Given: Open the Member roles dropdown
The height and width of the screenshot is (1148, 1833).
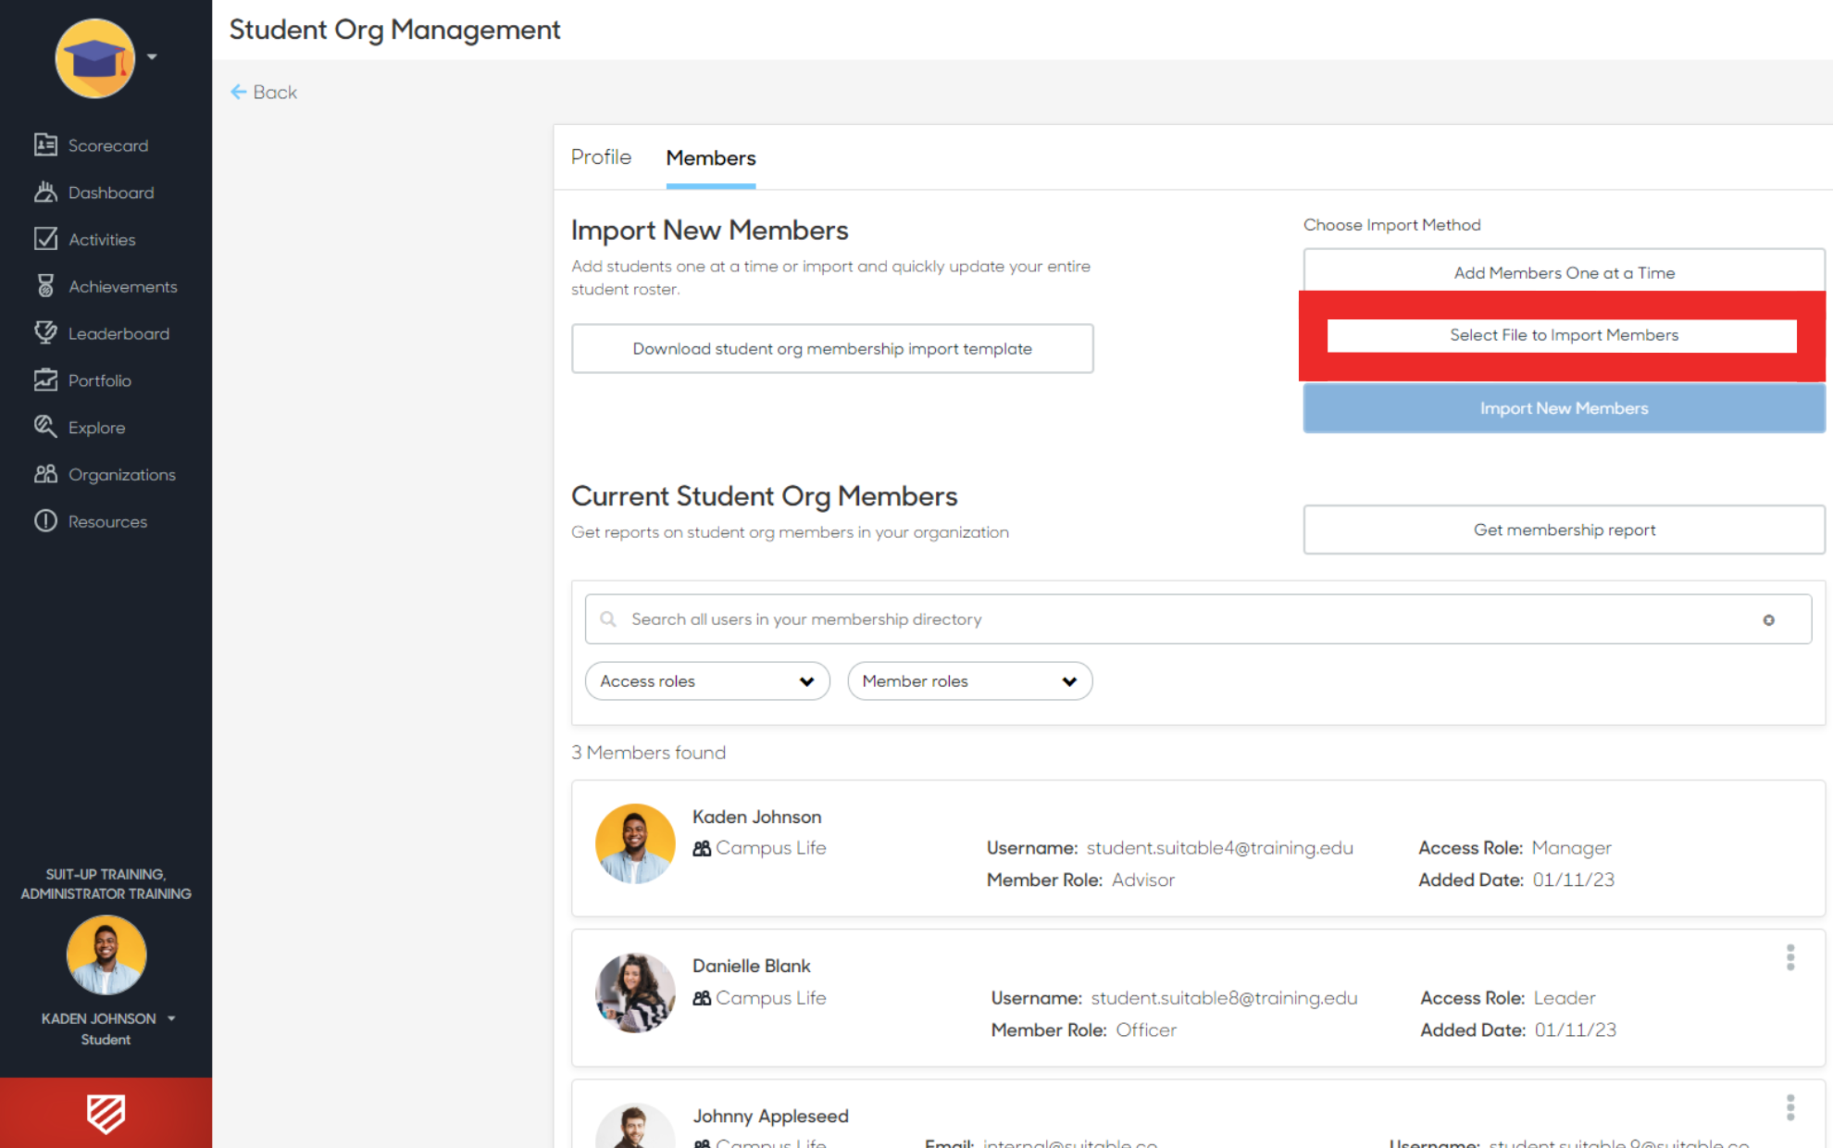Looking at the screenshot, I should [x=969, y=681].
